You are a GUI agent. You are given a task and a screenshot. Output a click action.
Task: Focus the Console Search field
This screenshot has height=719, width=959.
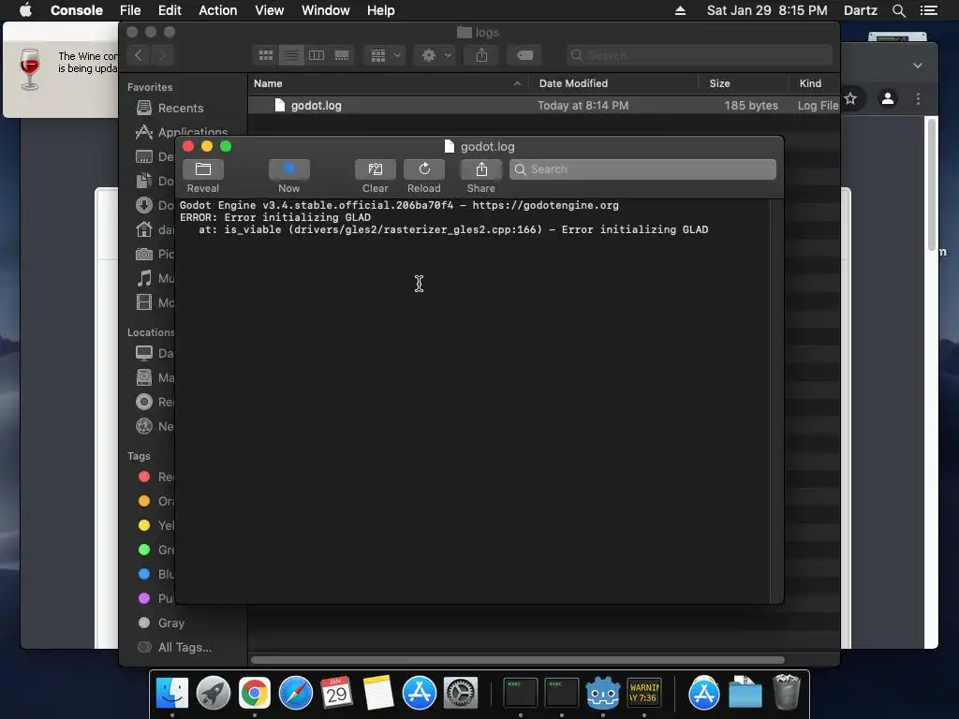pyautogui.click(x=642, y=169)
